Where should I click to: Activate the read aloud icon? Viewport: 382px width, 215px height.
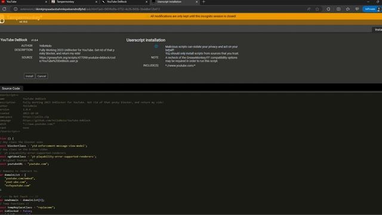click(309, 9)
